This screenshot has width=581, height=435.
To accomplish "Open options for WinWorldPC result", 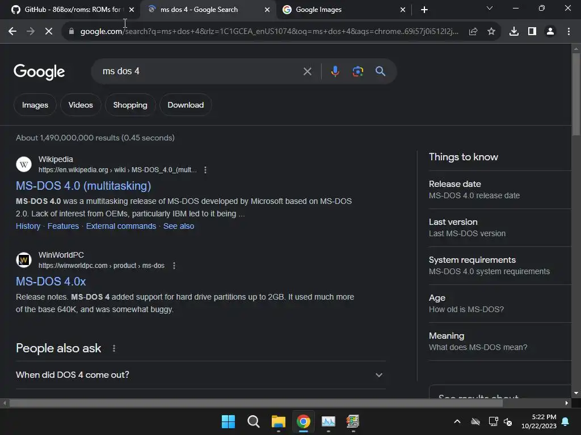I will pyautogui.click(x=174, y=266).
